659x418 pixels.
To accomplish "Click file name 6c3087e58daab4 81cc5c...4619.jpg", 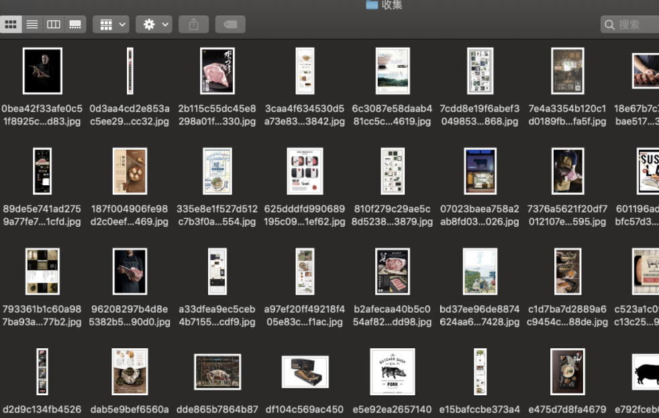I will click(x=392, y=115).
